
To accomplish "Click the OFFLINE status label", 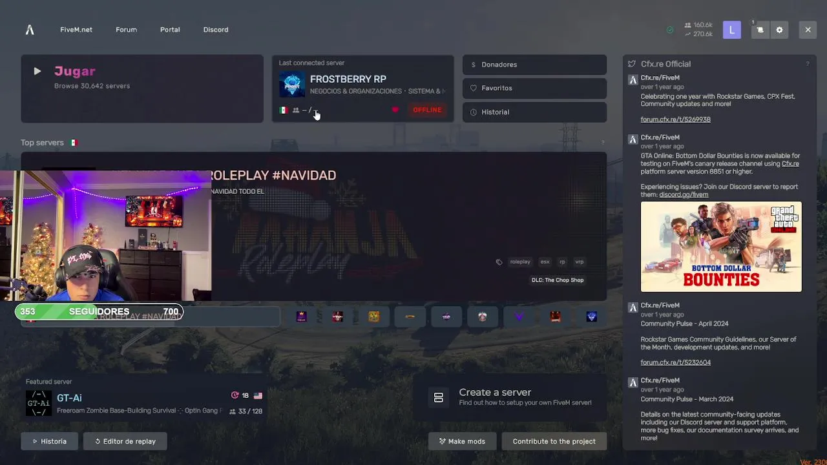I will pyautogui.click(x=427, y=110).
